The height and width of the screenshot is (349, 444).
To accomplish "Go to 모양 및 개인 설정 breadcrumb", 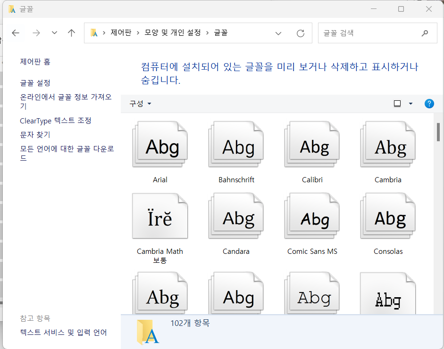I will coord(172,33).
